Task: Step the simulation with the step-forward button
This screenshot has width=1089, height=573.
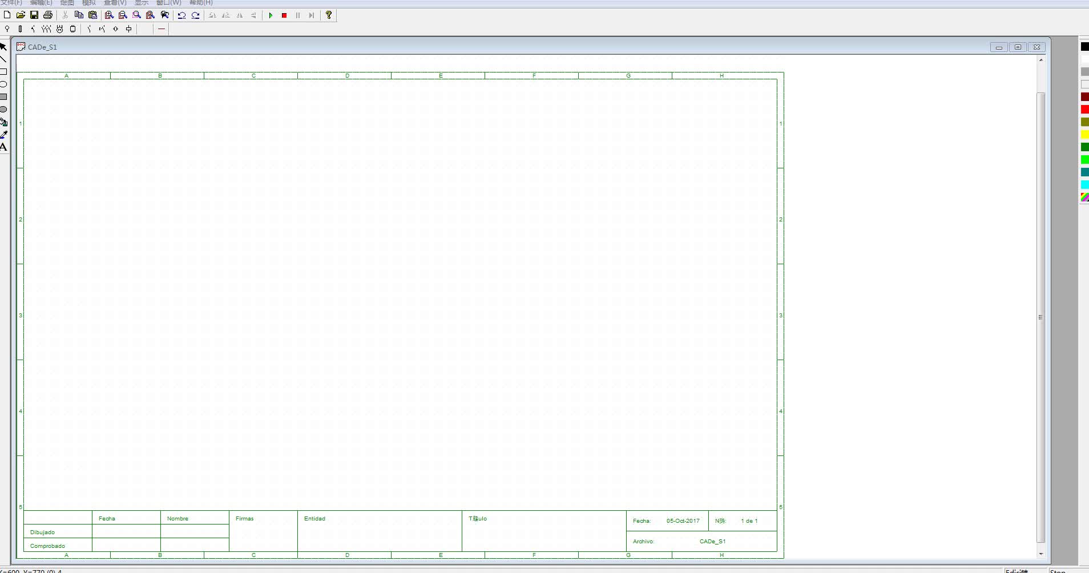Action: [312, 15]
